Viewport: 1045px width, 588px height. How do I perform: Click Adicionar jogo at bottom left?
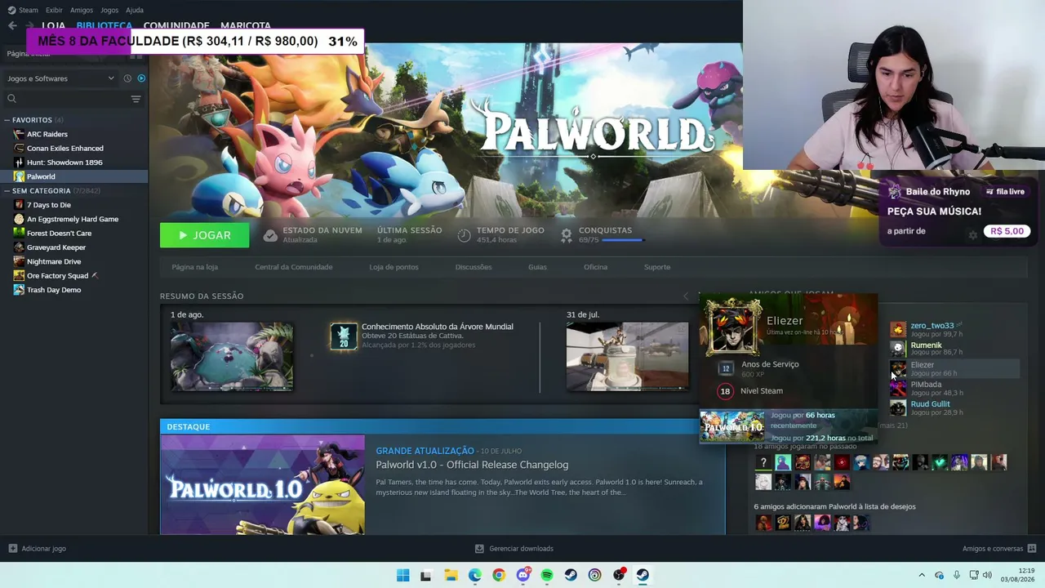37,549
